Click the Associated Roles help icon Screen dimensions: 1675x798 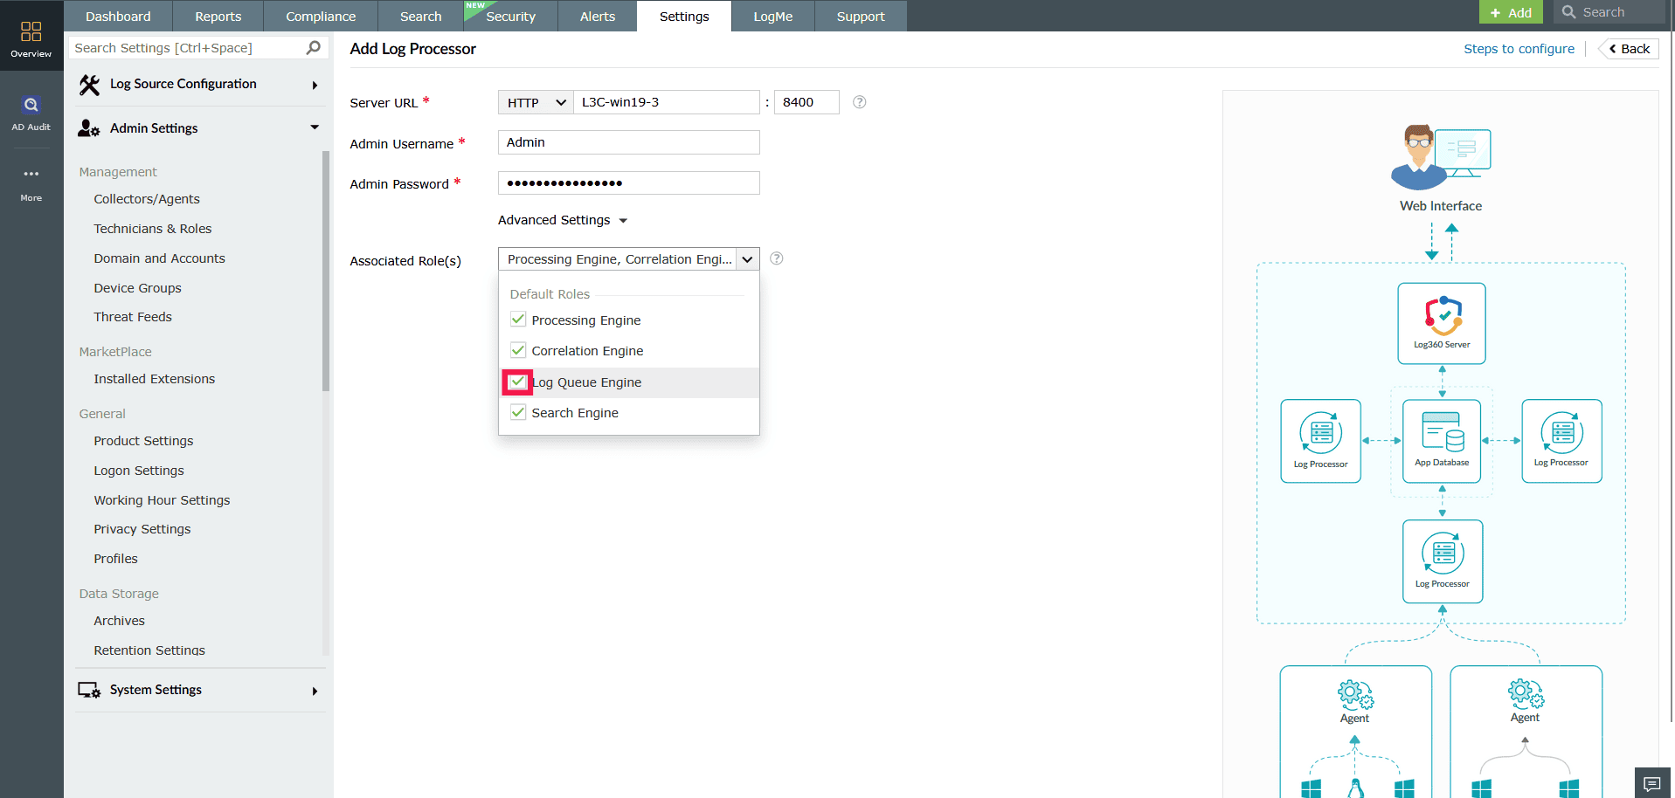[x=777, y=258]
